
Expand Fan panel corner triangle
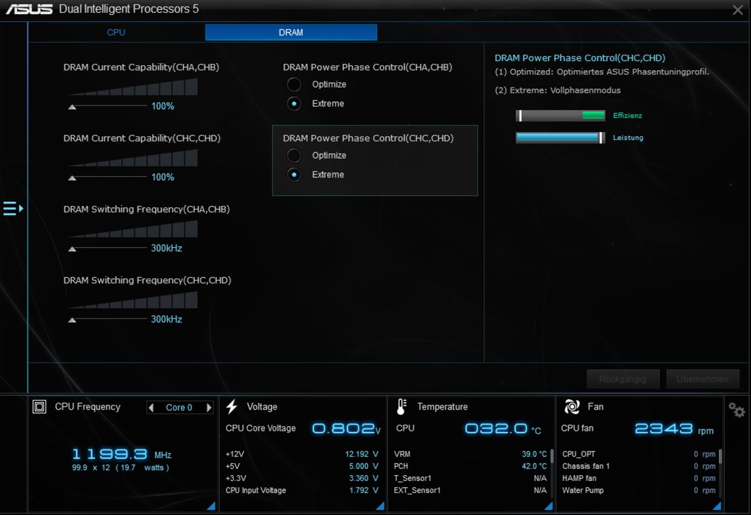pos(717,506)
